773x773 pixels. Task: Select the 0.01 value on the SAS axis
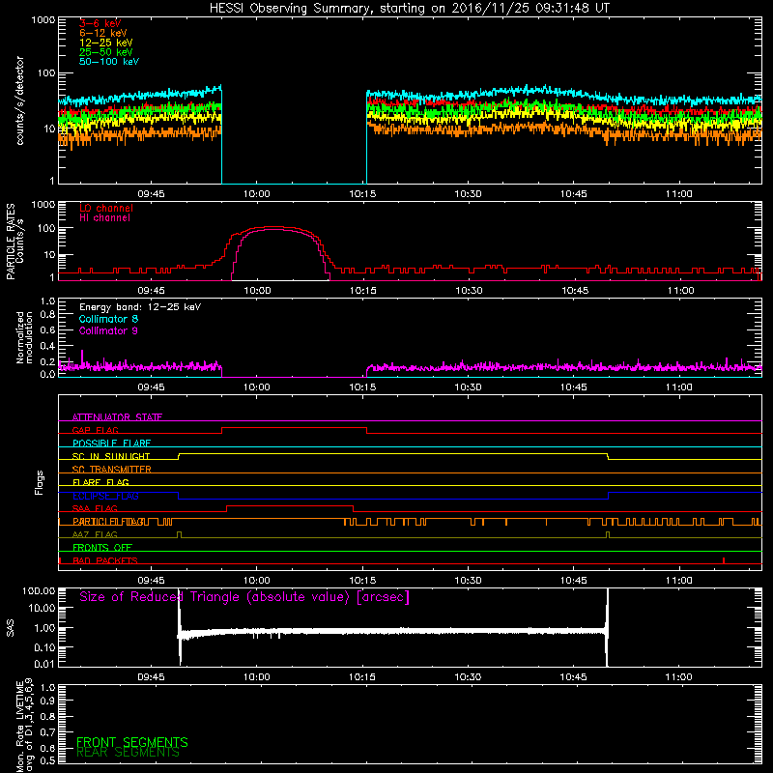[44, 664]
